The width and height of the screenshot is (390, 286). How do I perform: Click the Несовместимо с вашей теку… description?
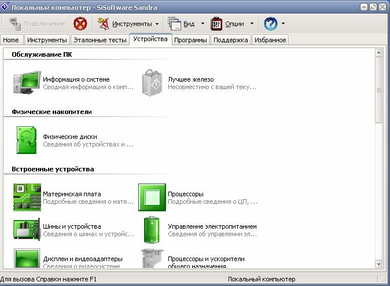tap(212, 87)
